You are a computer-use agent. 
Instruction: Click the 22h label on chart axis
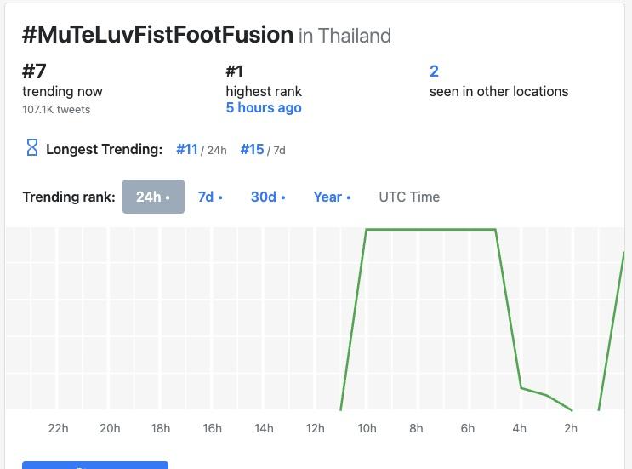point(58,428)
